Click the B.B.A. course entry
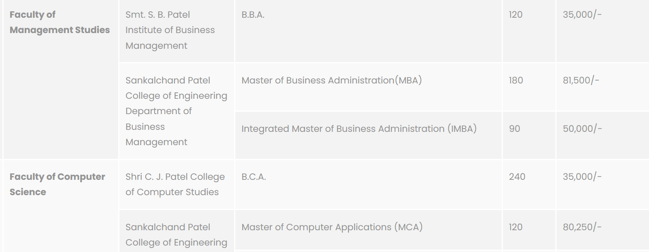 pos(253,15)
